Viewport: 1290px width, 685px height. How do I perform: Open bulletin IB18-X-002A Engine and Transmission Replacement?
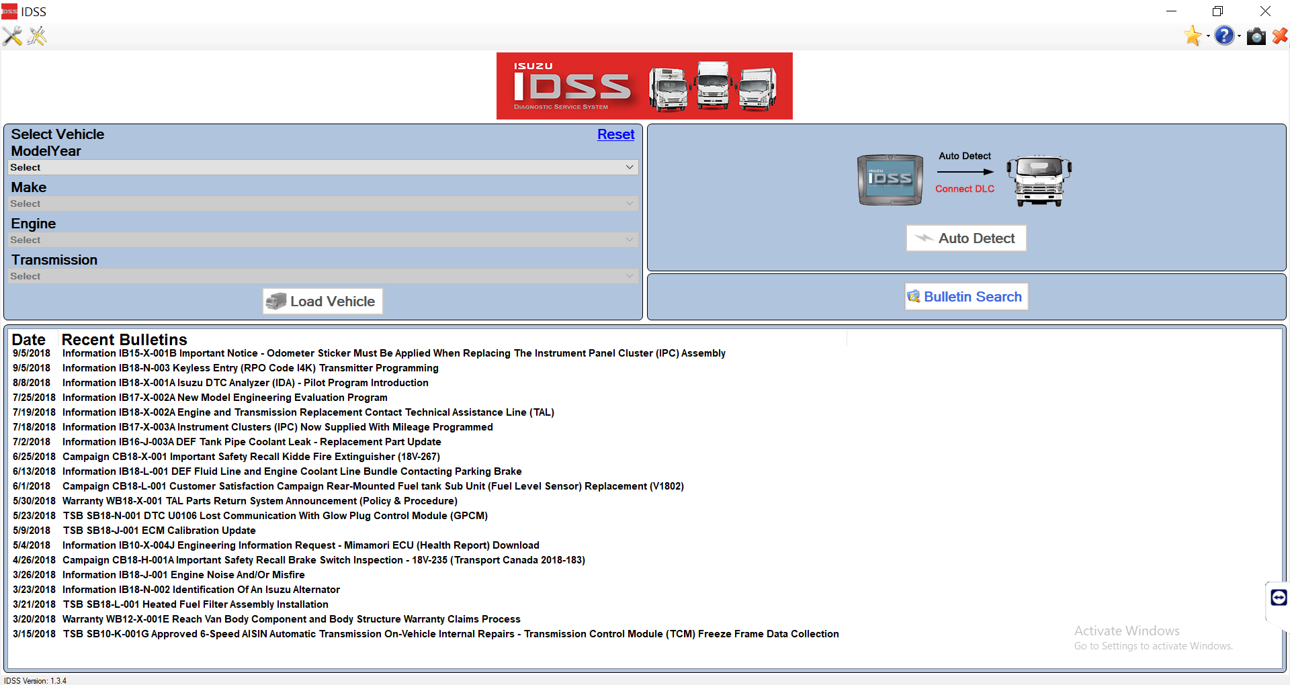click(308, 412)
